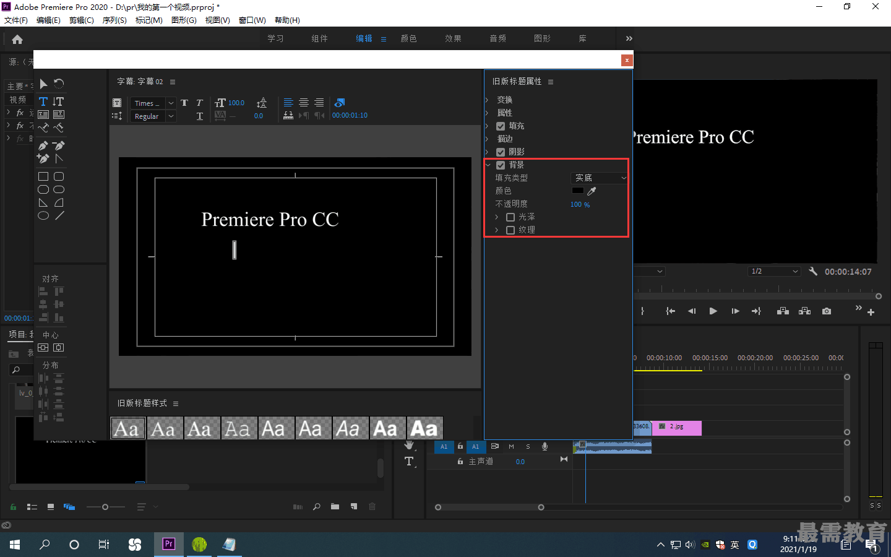
Task: Center-align the title text
Action: tap(304, 103)
